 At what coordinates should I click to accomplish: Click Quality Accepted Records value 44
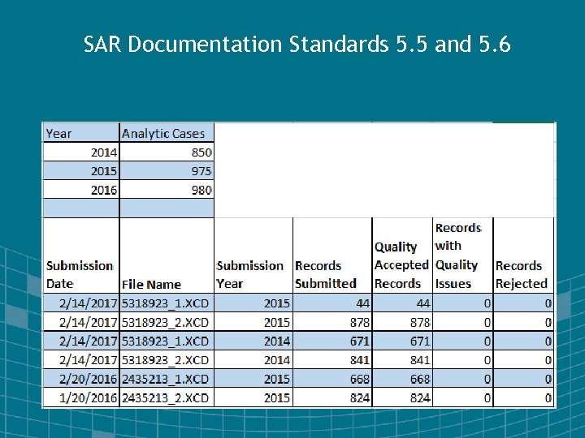pyautogui.click(x=402, y=303)
